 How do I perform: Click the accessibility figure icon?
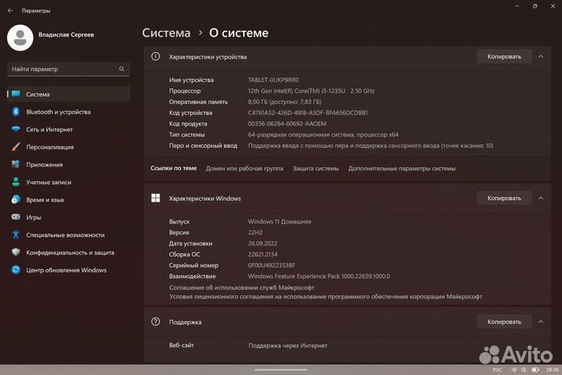coord(16,234)
